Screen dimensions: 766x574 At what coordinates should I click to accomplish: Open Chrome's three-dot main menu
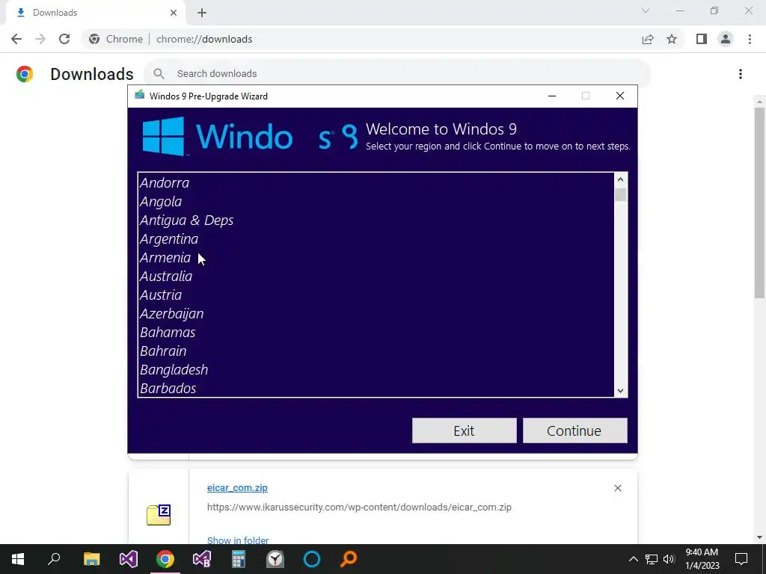pos(750,39)
